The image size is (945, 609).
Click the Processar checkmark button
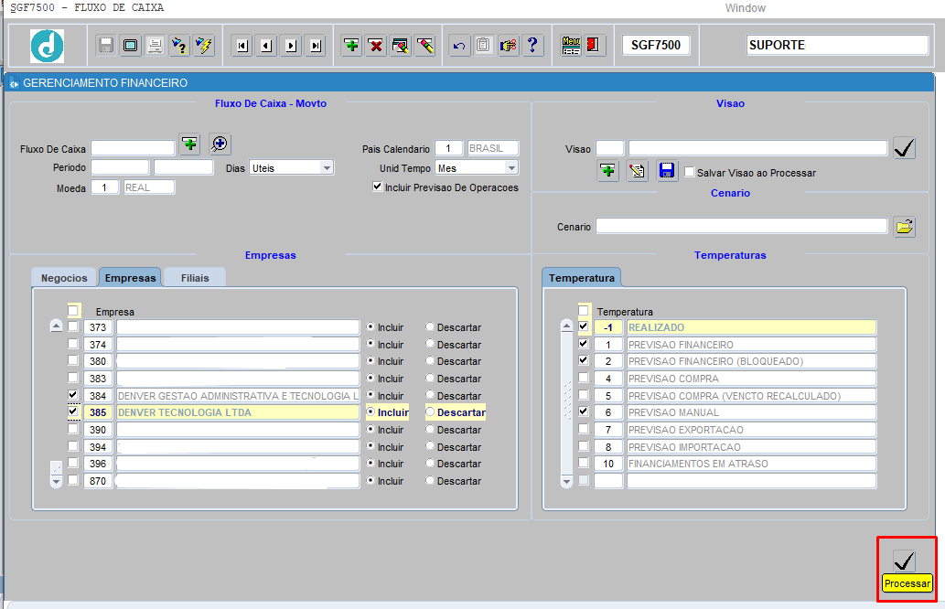[x=905, y=561]
